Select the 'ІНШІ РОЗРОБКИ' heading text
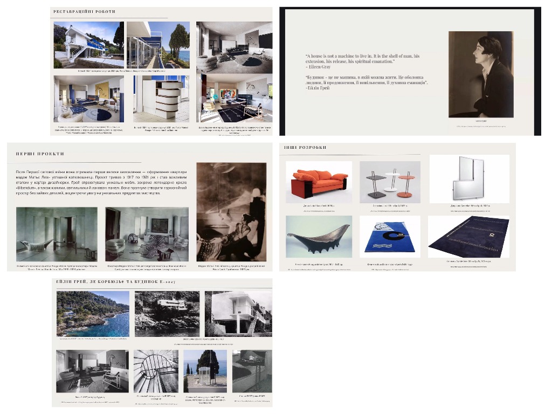 [305, 147]
